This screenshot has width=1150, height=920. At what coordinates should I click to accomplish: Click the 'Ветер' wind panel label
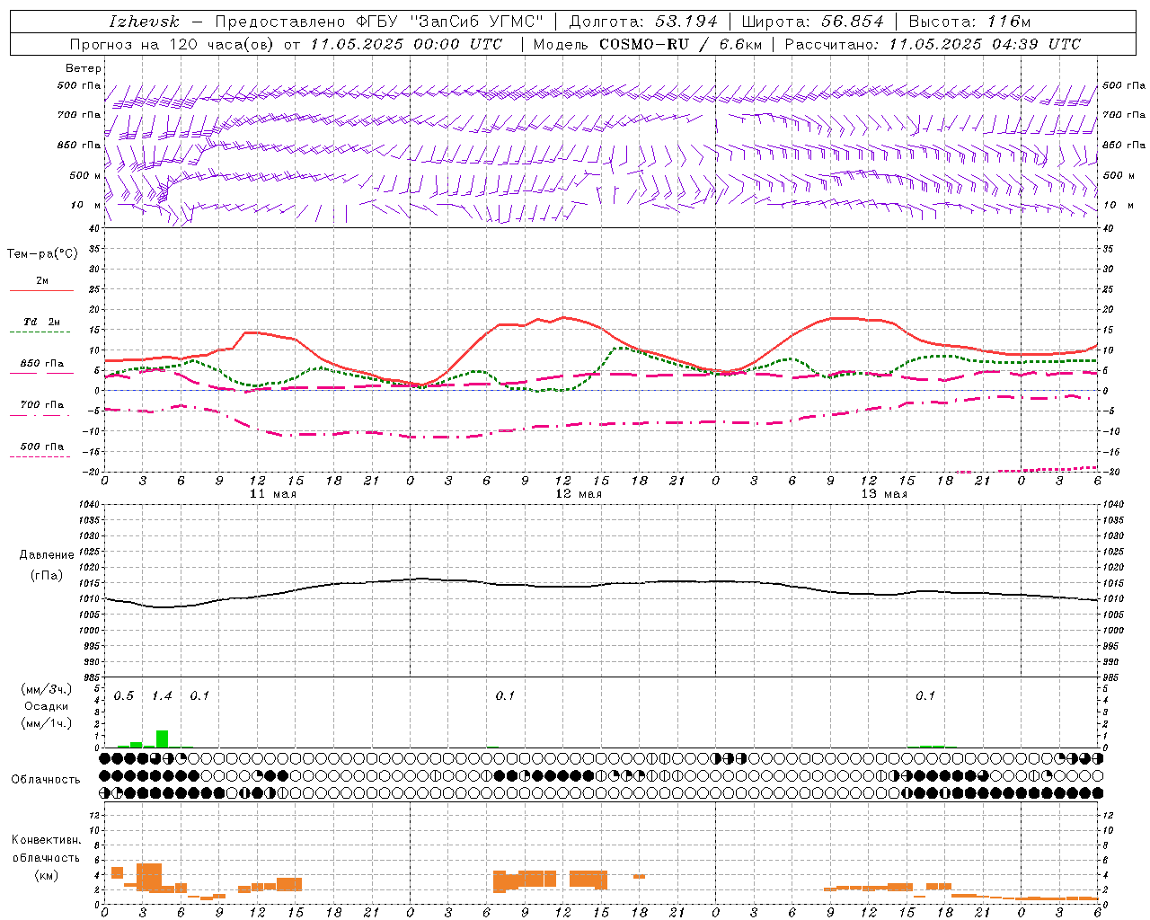click(84, 68)
